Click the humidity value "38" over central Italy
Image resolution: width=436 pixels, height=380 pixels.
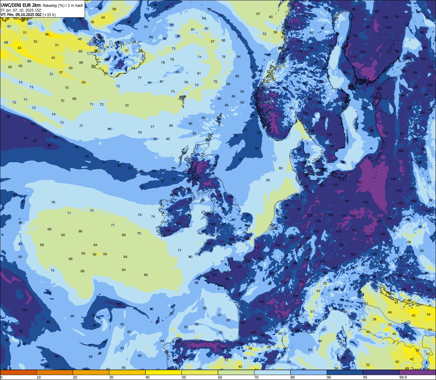[x=374, y=319]
